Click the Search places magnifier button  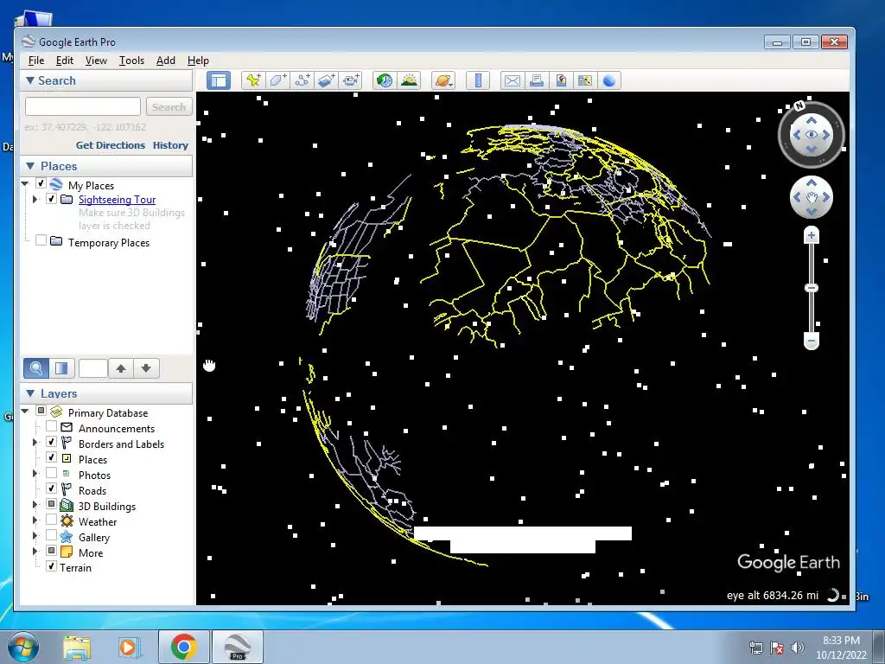tap(35, 368)
